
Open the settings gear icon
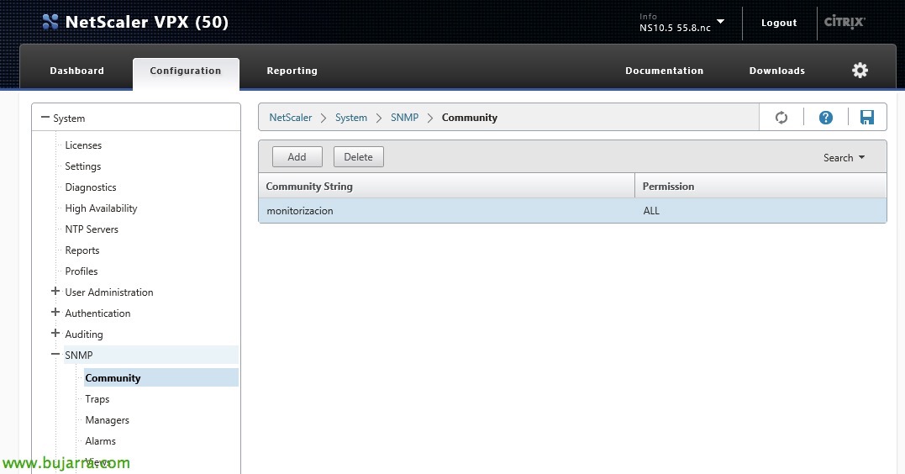coord(860,71)
